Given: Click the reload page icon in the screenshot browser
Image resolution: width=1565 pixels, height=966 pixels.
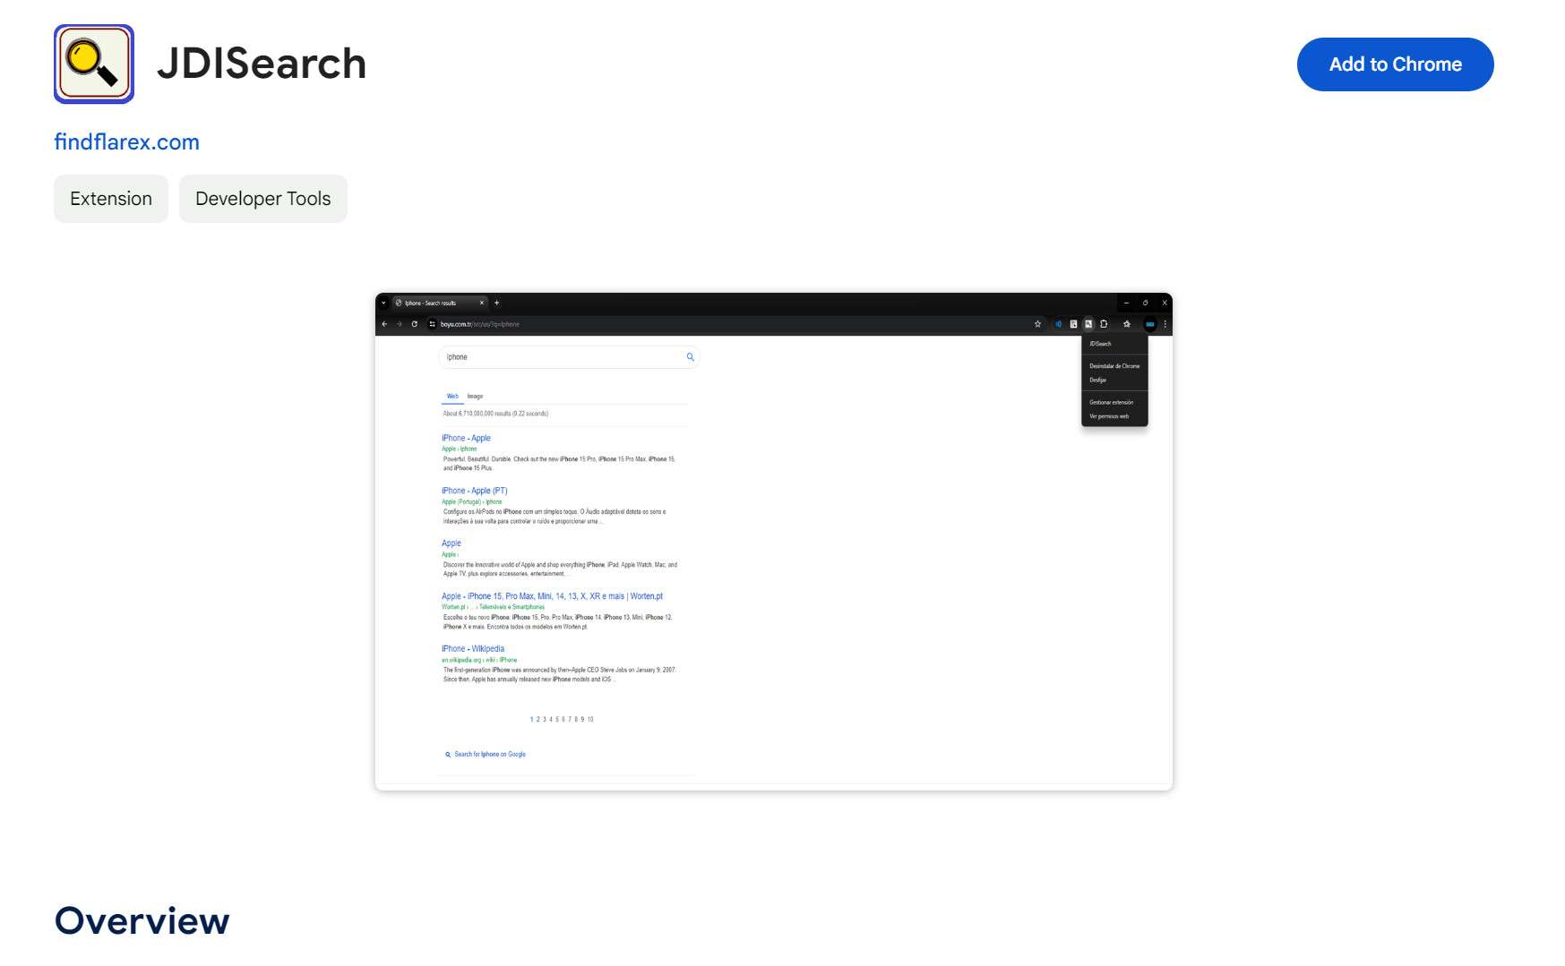Looking at the screenshot, I should pyautogui.click(x=415, y=324).
